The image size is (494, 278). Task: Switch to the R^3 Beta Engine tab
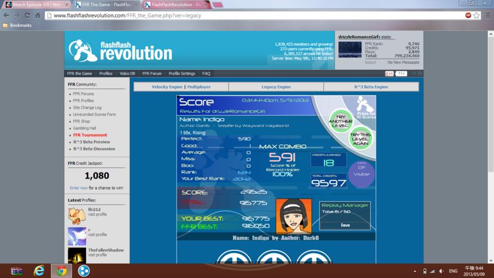[371, 87]
